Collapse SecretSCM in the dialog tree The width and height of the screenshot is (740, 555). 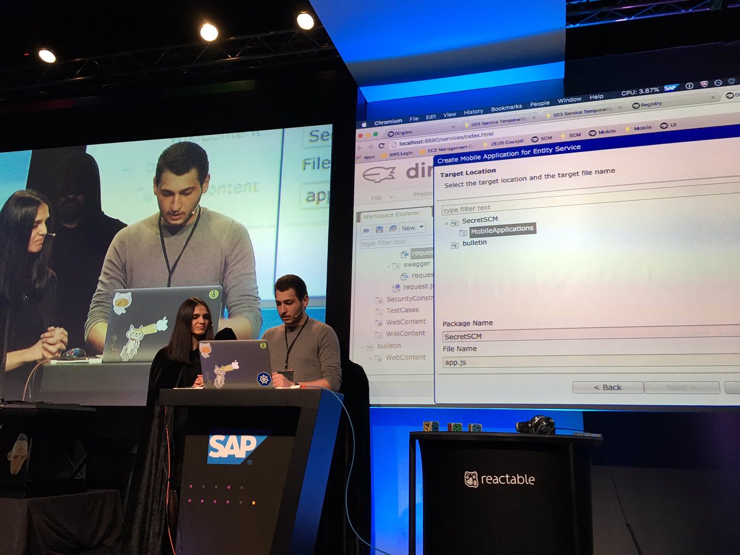pos(446,223)
